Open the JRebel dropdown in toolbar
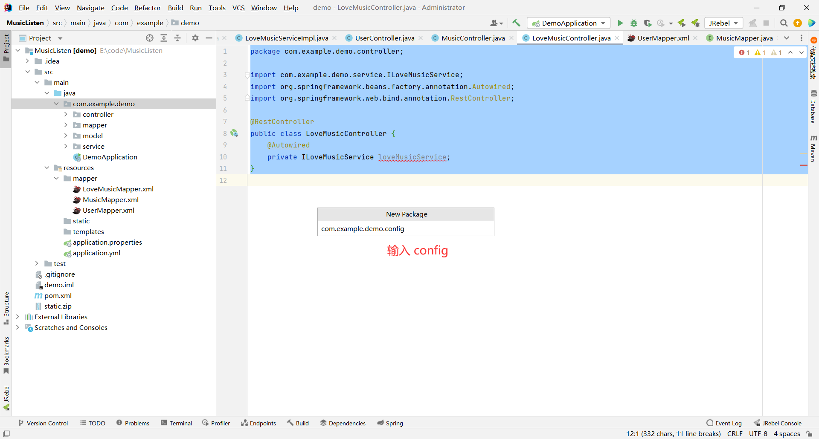This screenshot has width=819, height=439. (x=723, y=23)
